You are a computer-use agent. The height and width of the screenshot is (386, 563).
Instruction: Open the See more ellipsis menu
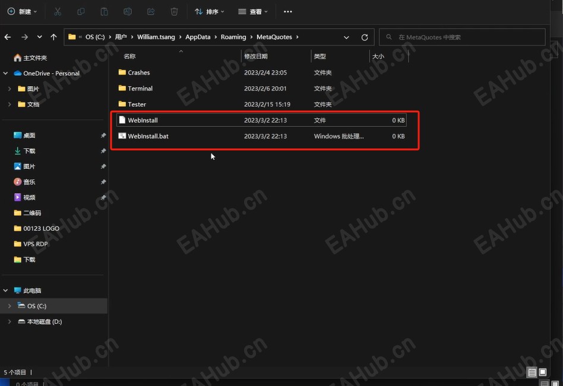pos(287,11)
